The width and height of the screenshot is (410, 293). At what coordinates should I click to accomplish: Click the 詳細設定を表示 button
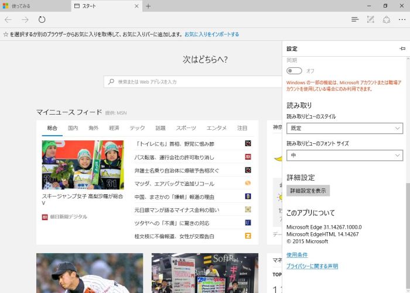coord(308,191)
